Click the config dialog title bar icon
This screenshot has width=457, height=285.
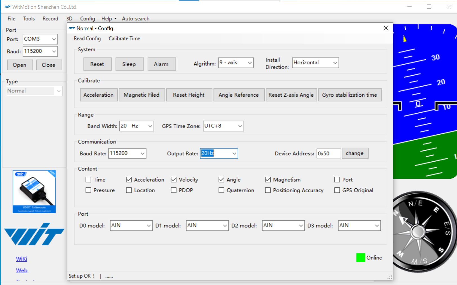click(71, 28)
